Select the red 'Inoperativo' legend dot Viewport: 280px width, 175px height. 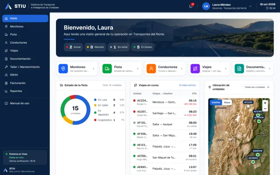[x=95, y=120]
